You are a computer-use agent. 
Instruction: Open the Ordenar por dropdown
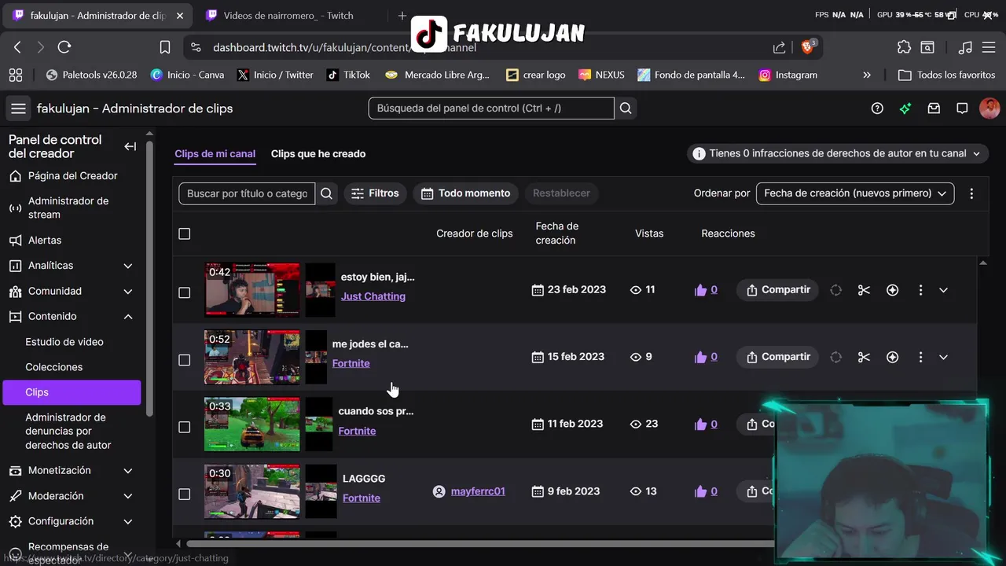point(855,193)
